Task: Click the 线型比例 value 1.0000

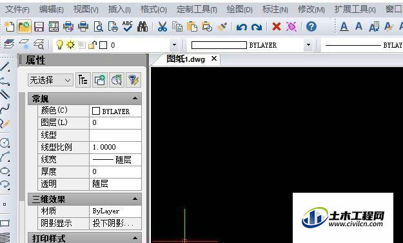Action: click(x=115, y=147)
